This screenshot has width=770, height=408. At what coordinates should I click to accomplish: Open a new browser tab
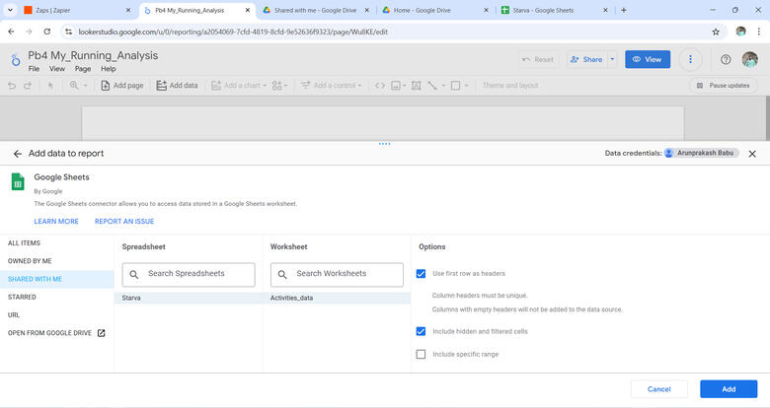[x=624, y=10]
